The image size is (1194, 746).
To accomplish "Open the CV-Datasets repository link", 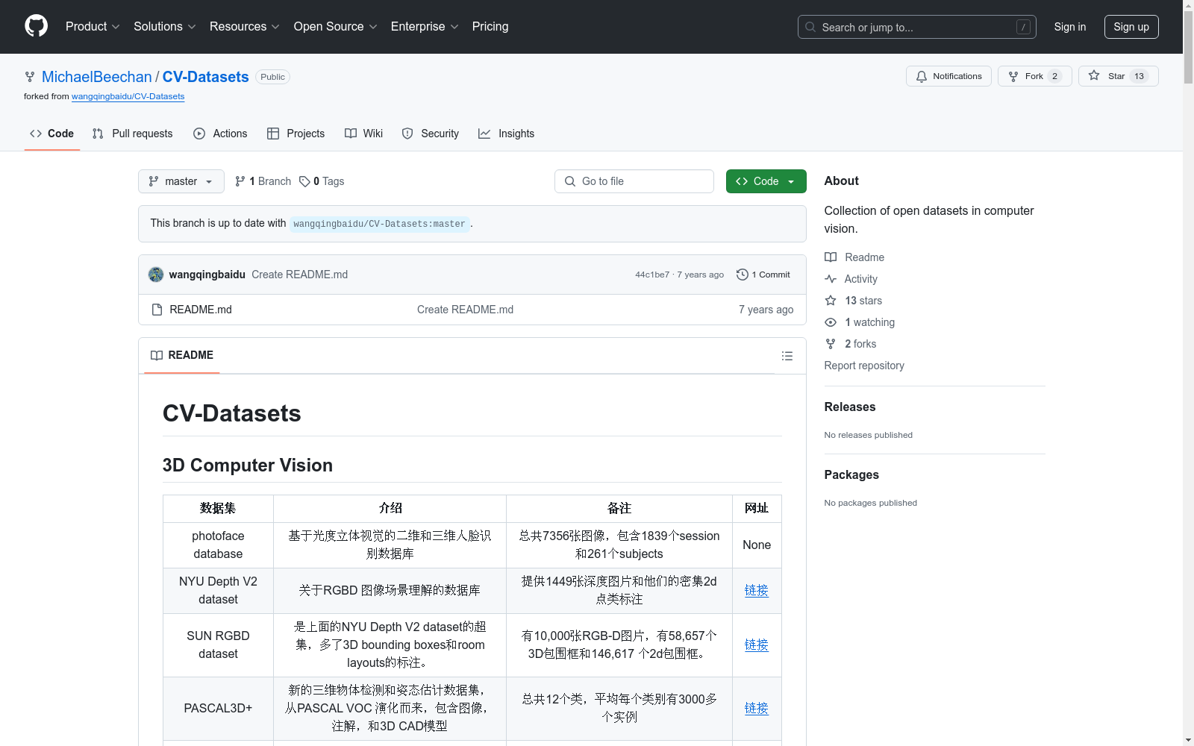I will [206, 77].
